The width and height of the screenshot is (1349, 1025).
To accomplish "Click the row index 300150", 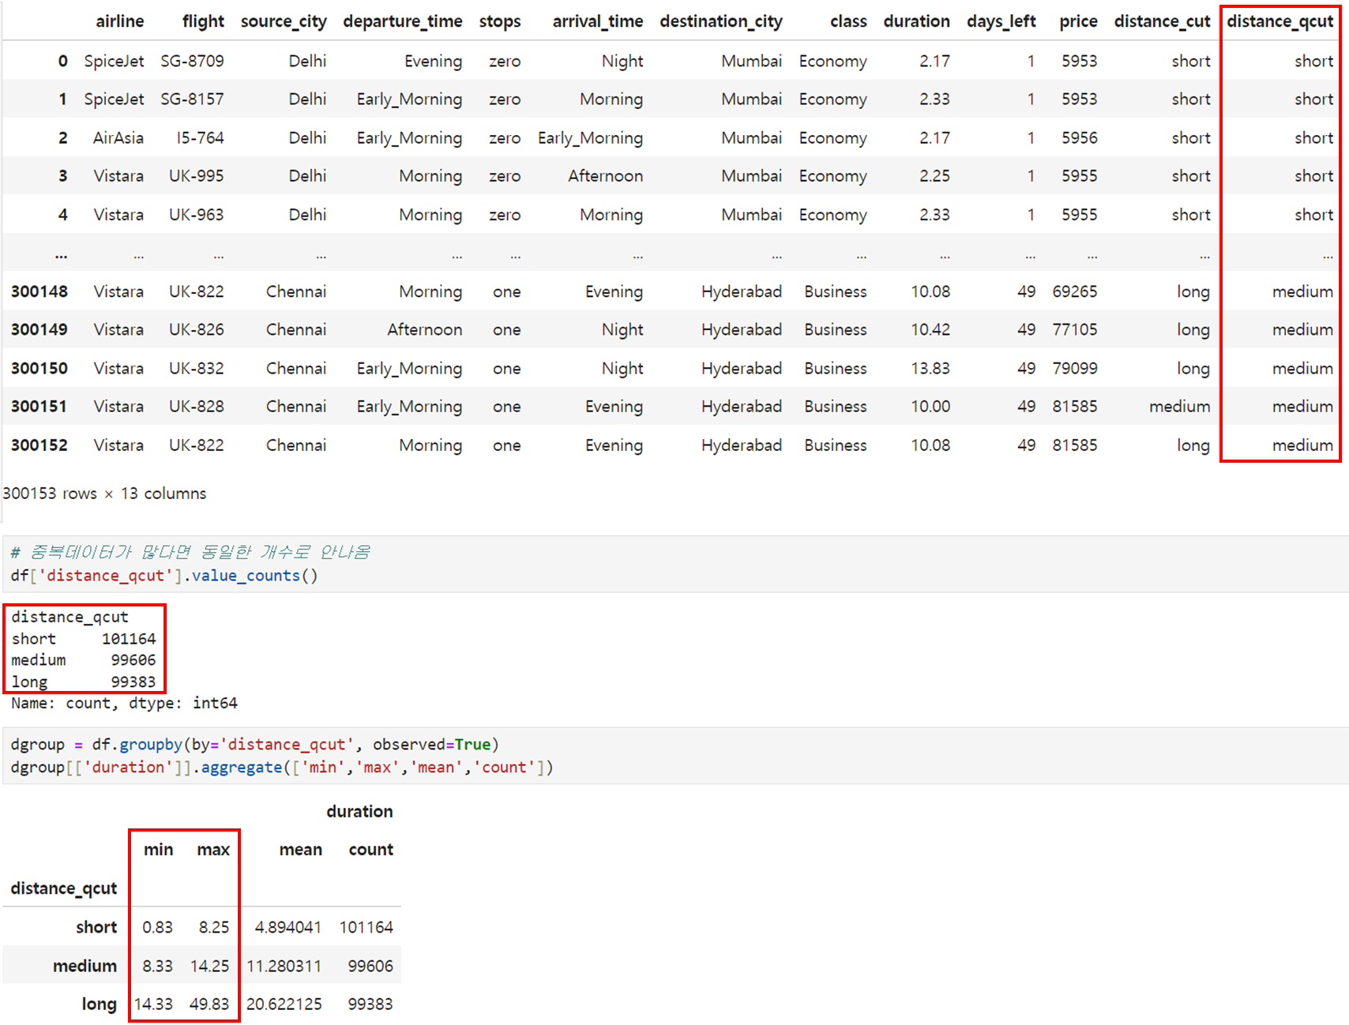I will pyautogui.click(x=39, y=368).
